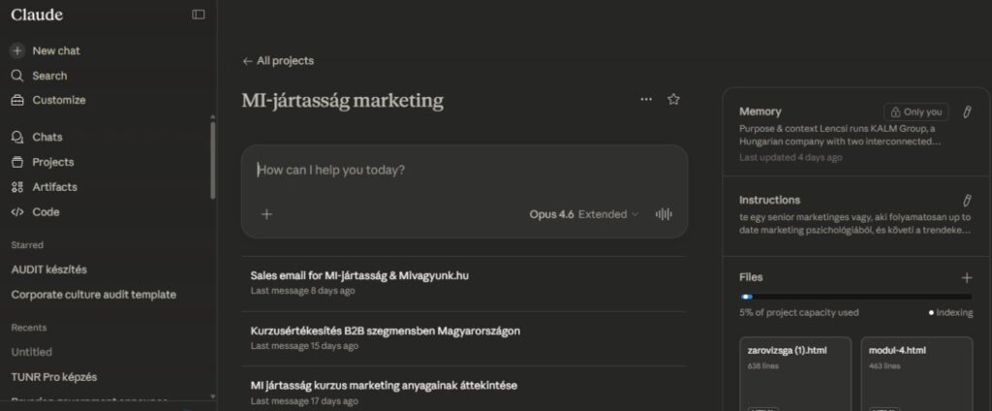Open Search from the sidebar

click(x=48, y=76)
